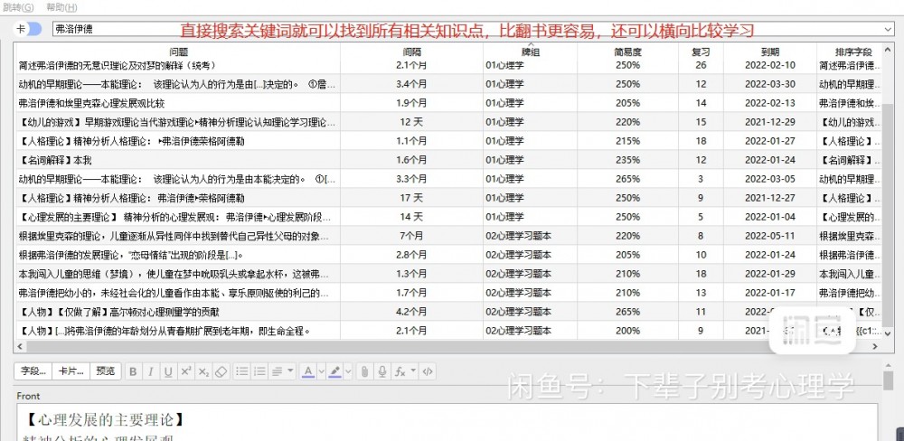Sort by the 到期 column header
The width and height of the screenshot is (904, 441).
(769, 51)
